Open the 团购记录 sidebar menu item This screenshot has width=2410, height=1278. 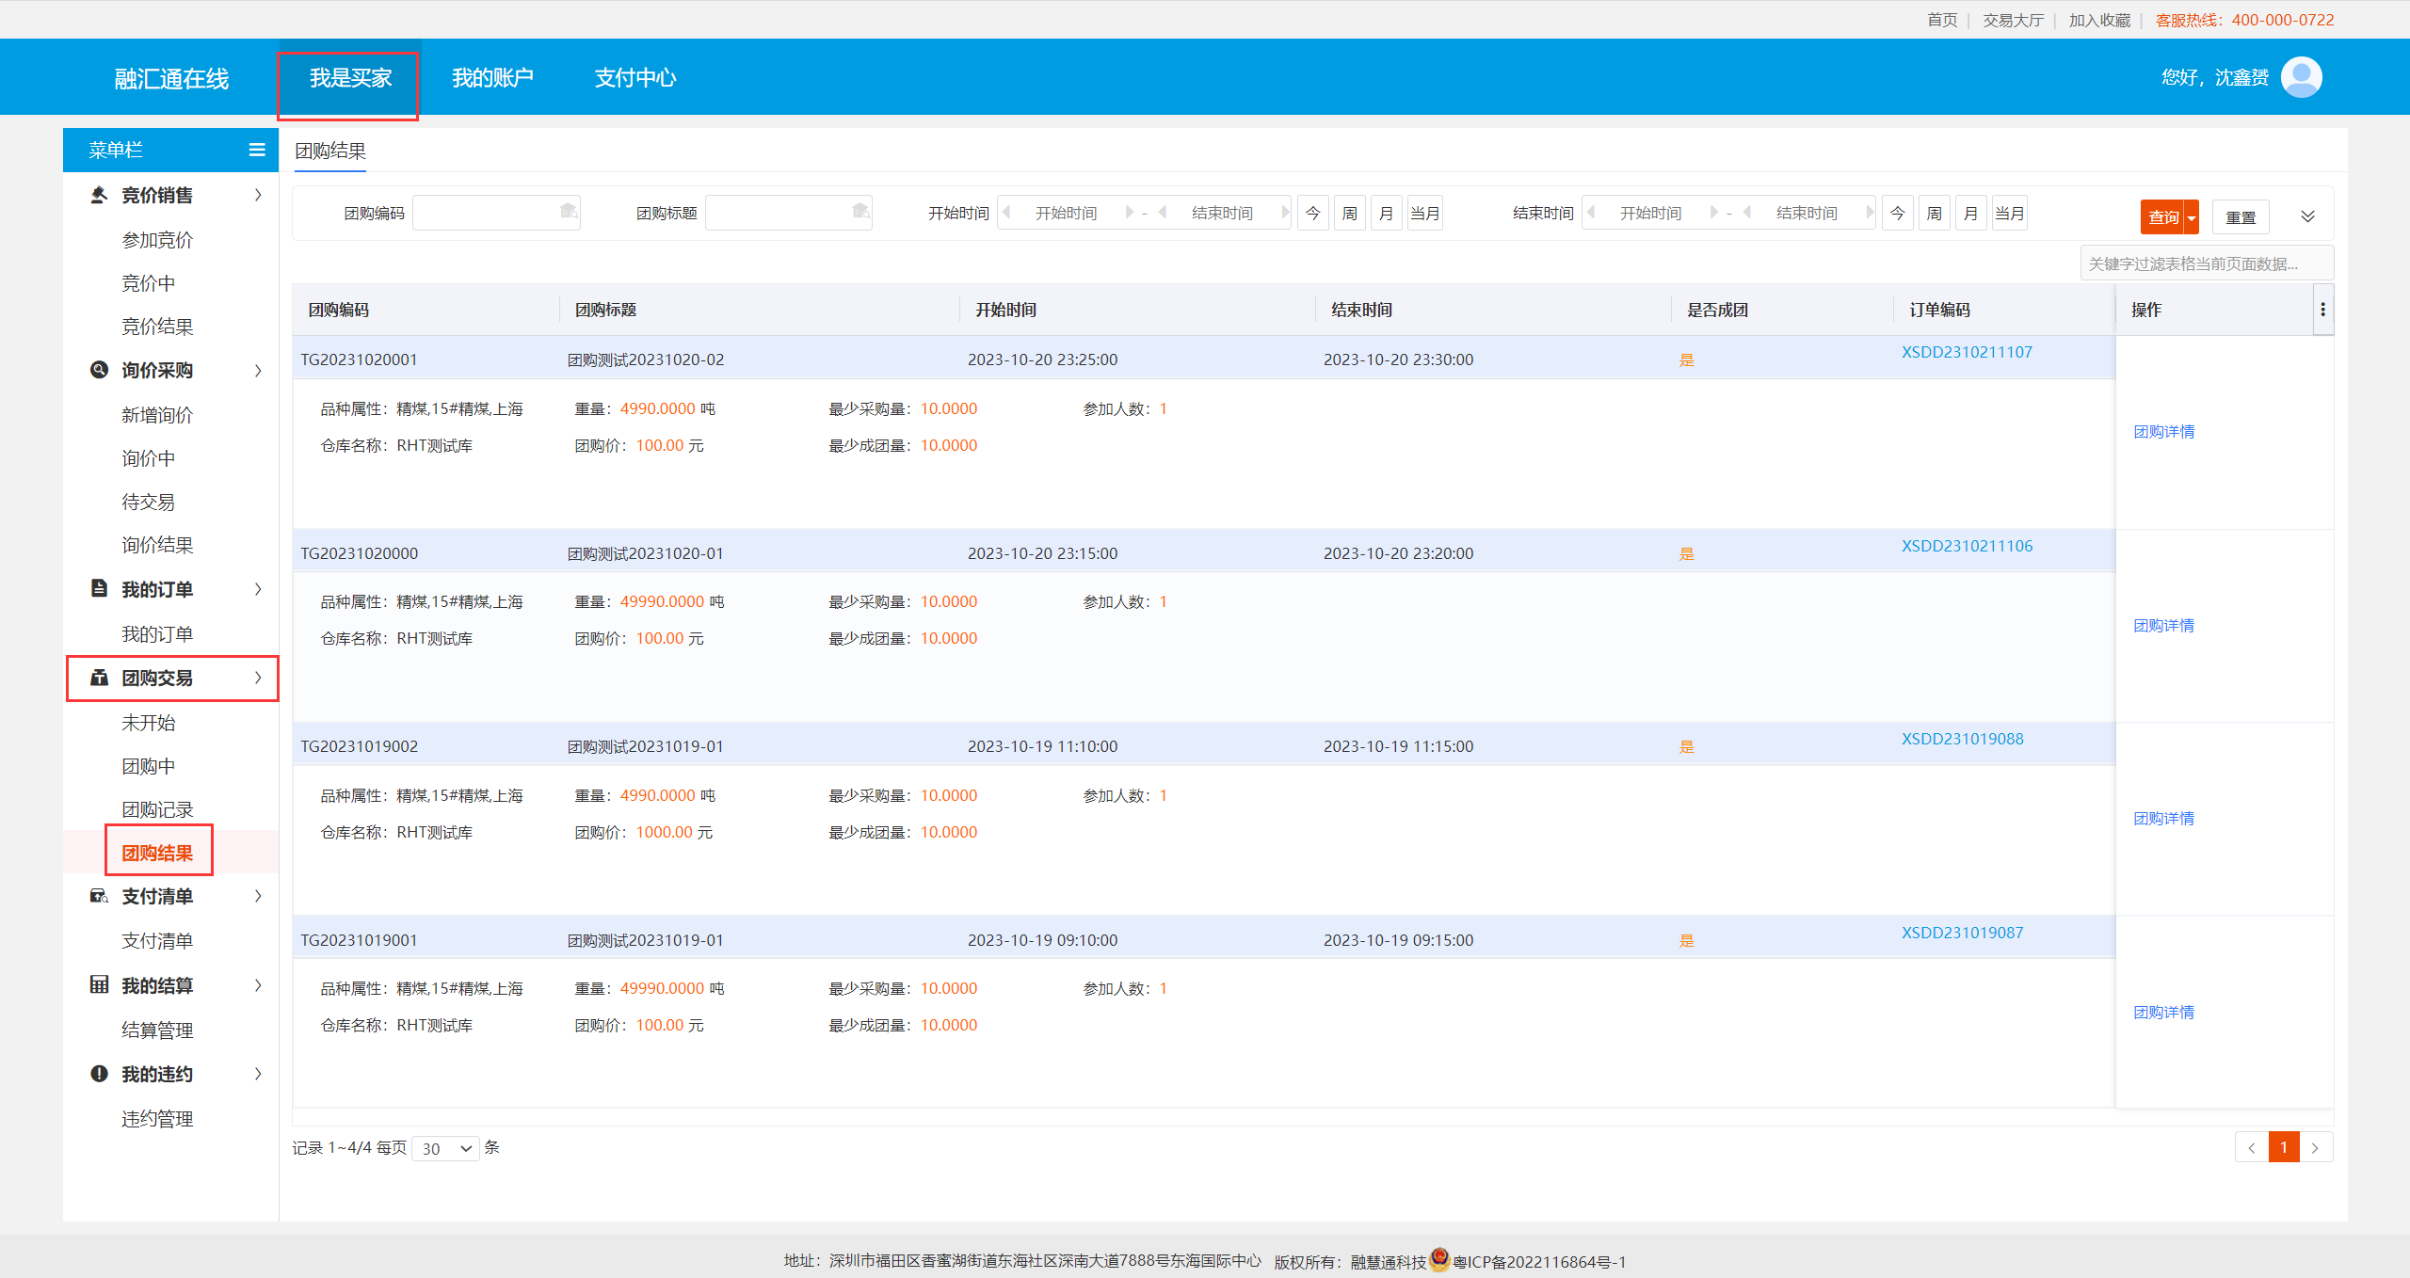(157, 809)
